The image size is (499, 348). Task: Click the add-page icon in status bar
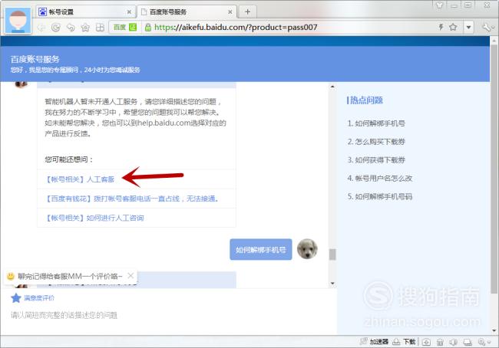point(426,342)
